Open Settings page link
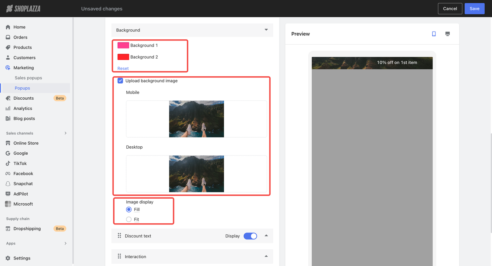Screen dimensions: 492x266 [x=22, y=258]
